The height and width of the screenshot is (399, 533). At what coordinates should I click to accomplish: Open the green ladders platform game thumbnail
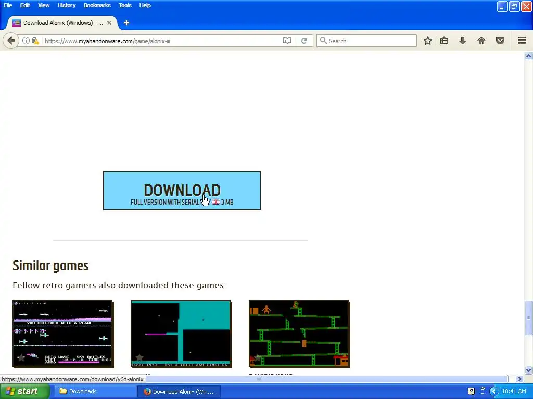[x=299, y=334]
